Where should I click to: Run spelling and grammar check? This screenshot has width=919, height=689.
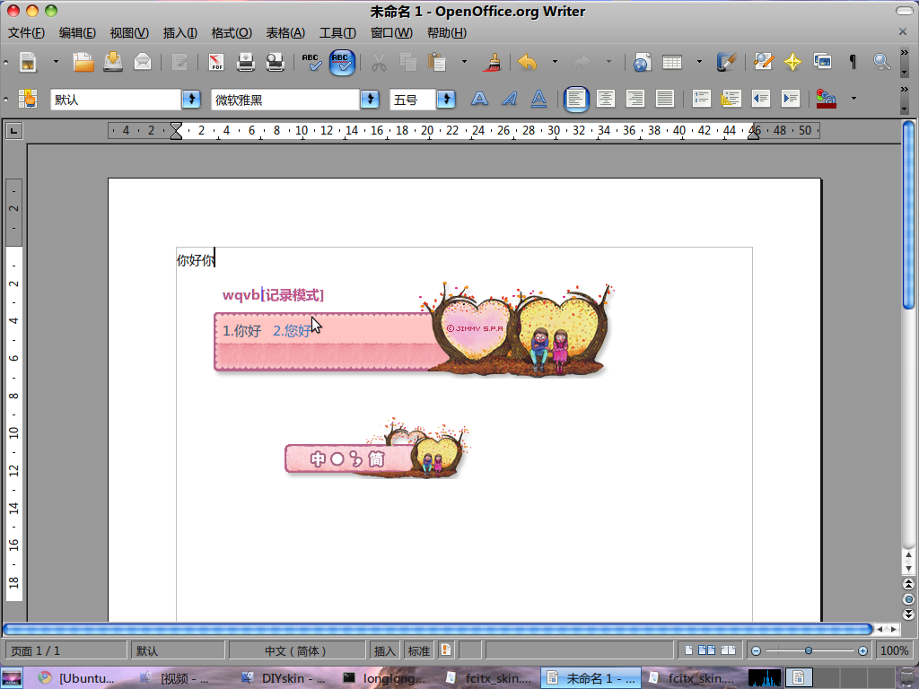pos(311,62)
